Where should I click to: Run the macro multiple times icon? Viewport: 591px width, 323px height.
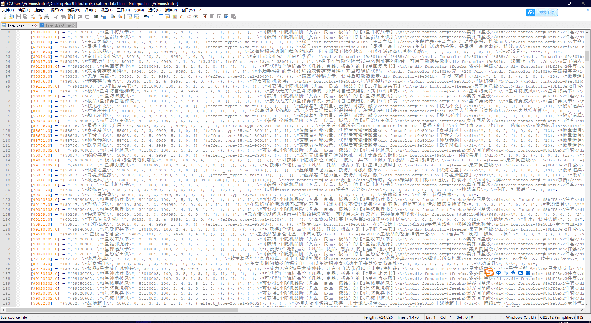click(x=227, y=17)
